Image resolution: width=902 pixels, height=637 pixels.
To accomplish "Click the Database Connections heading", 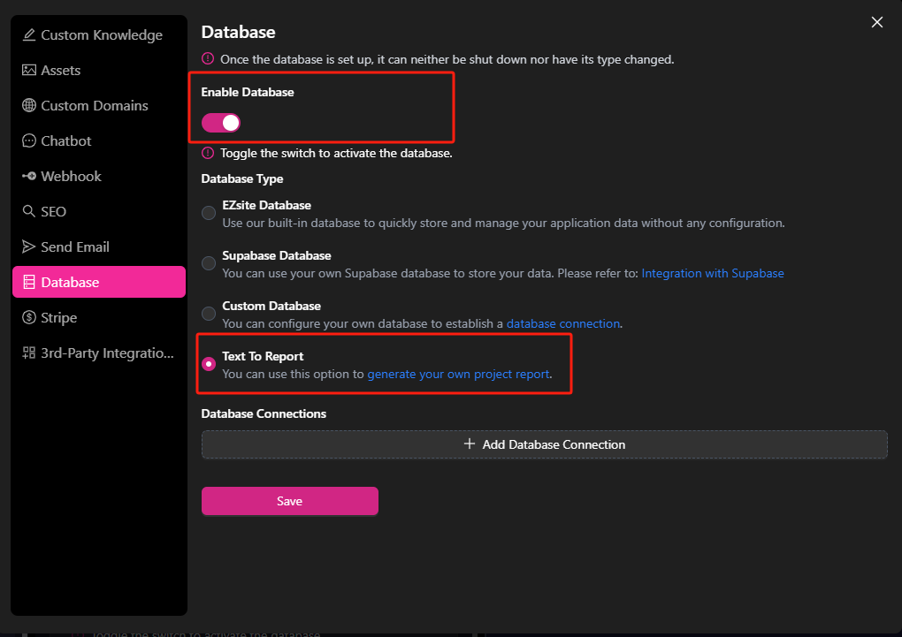I will pyautogui.click(x=264, y=413).
